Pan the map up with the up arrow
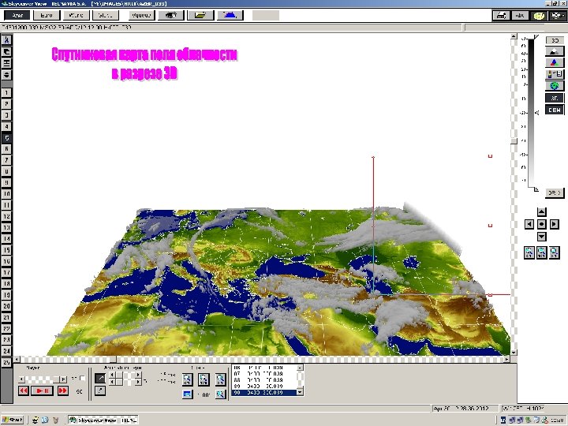This screenshot has height=426, width=568. click(541, 212)
